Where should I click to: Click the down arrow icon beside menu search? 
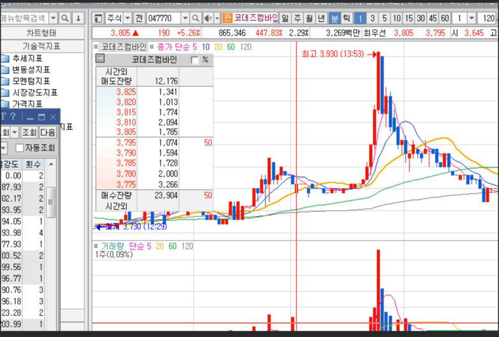click(78, 18)
